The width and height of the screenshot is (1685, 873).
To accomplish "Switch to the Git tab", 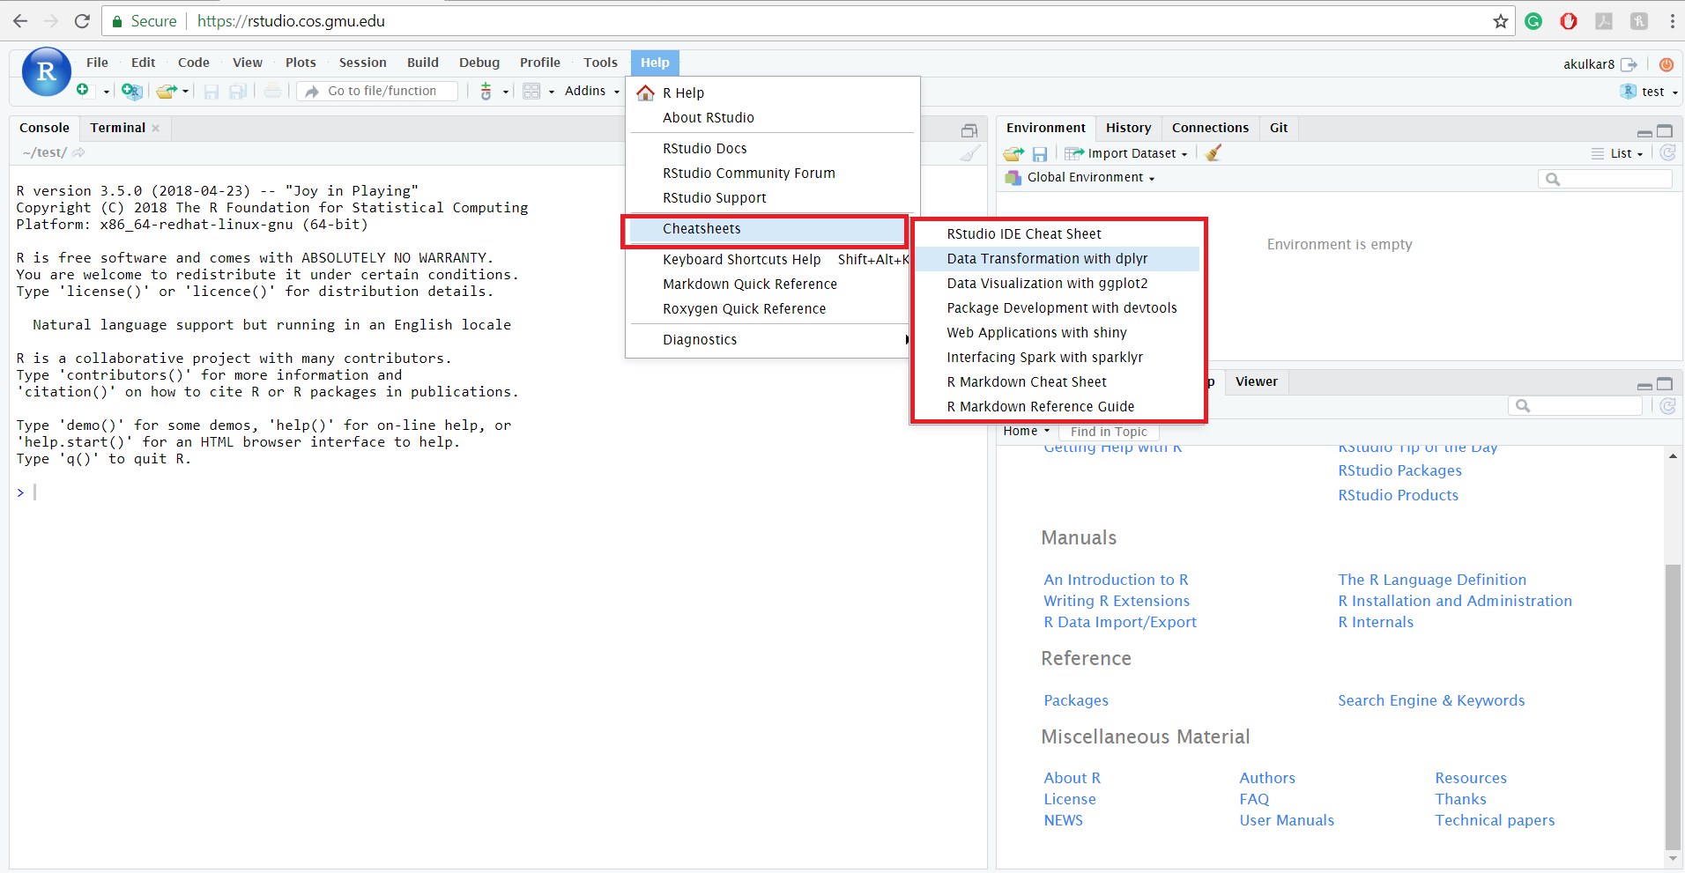I will pos(1279,128).
